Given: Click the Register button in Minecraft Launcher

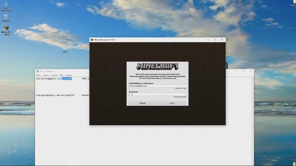Looking at the screenshot, I should [143, 103].
